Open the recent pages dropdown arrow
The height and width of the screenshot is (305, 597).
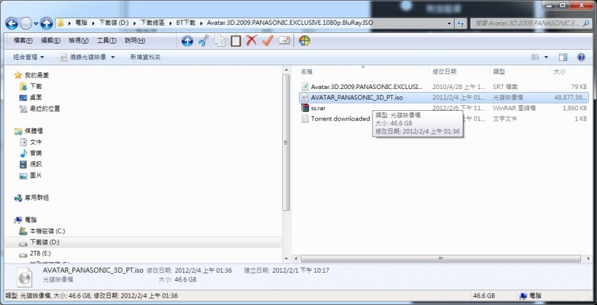[36, 24]
